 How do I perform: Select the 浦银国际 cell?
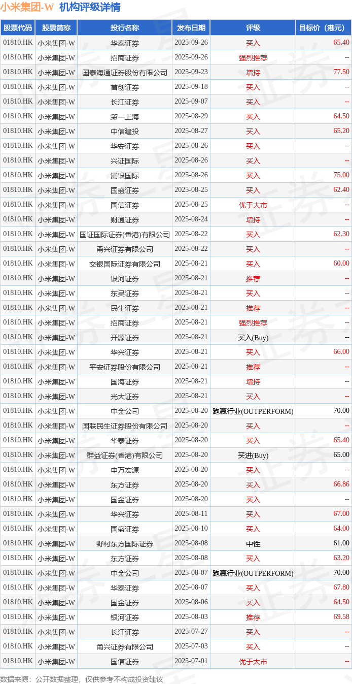[x=125, y=176]
